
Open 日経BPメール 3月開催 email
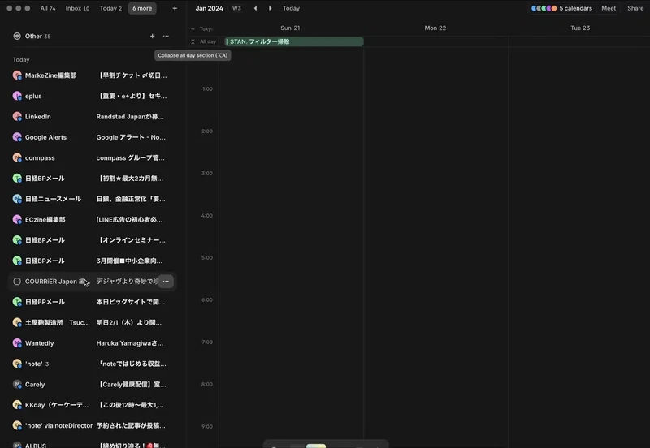click(x=93, y=261)
